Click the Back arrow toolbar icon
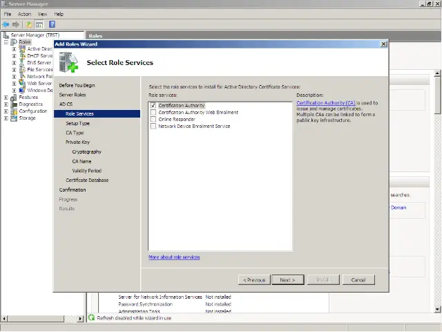Image resolution: width=442 pixels, height=332 pixels. pyautogui.click(x=6, y=25)
